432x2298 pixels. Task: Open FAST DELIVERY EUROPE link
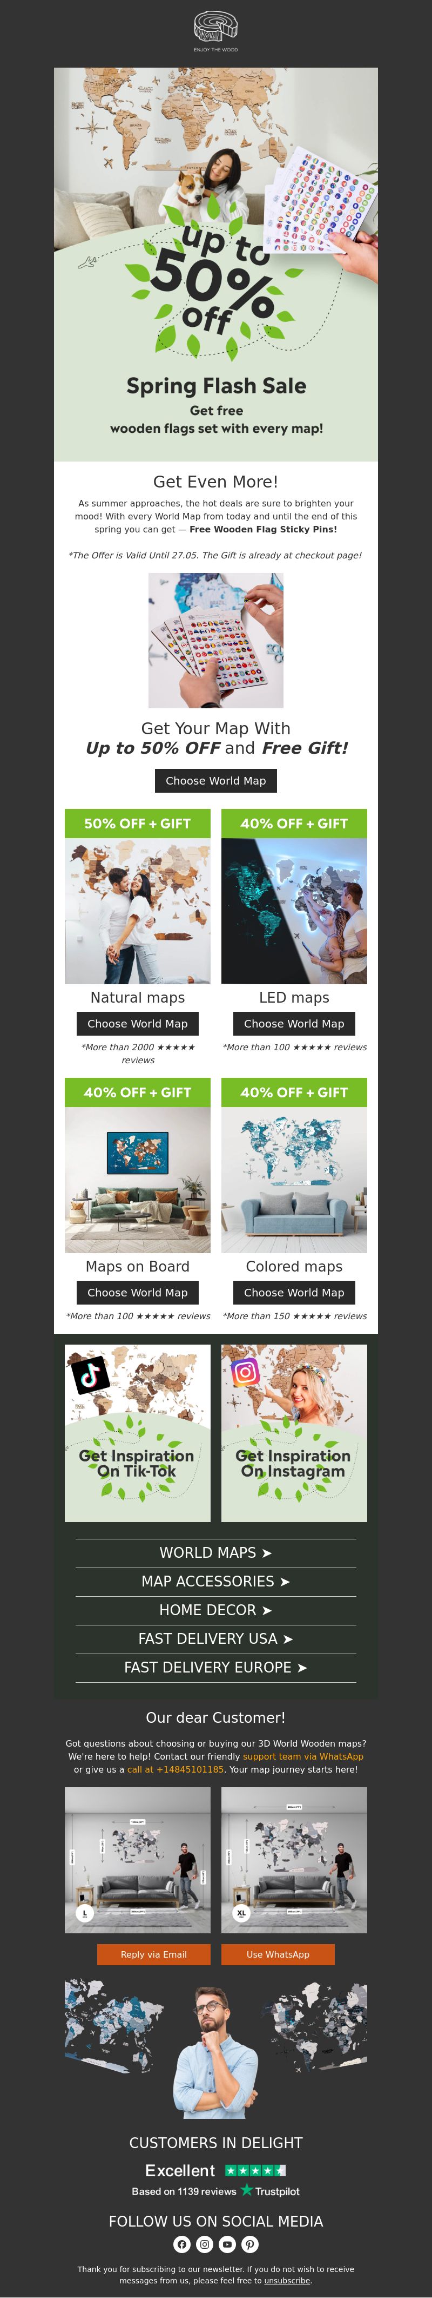click(x=215, y=1667)
